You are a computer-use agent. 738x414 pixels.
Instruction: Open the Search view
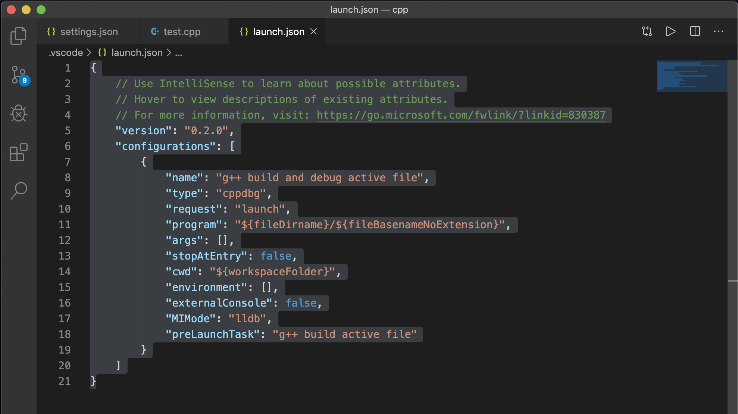point(18,191)
